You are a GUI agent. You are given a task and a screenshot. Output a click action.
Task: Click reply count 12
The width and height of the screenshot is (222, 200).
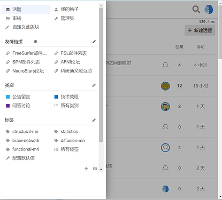point(179,86)
